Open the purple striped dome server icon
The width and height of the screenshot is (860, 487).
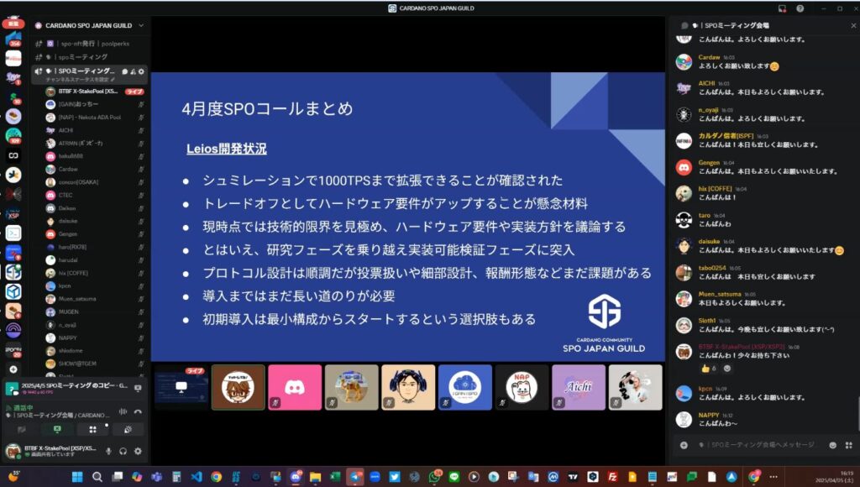[13, 331]
